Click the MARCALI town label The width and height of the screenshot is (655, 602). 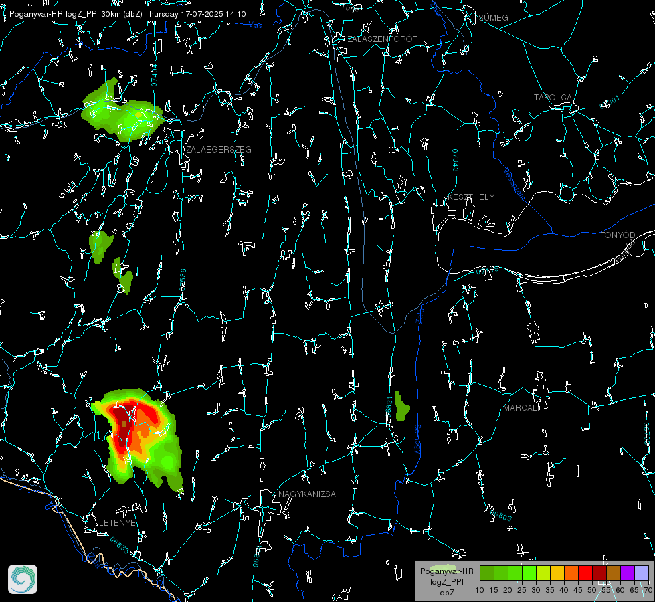522,408
